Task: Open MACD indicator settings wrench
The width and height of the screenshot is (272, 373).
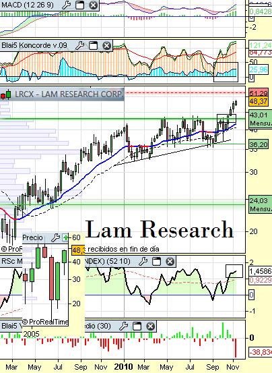Action: (66, 5)
